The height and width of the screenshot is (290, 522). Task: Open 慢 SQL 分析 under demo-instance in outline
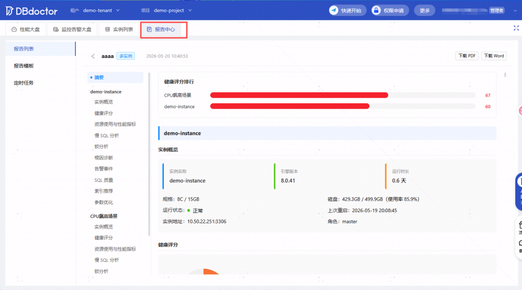(x=106, y=135)
